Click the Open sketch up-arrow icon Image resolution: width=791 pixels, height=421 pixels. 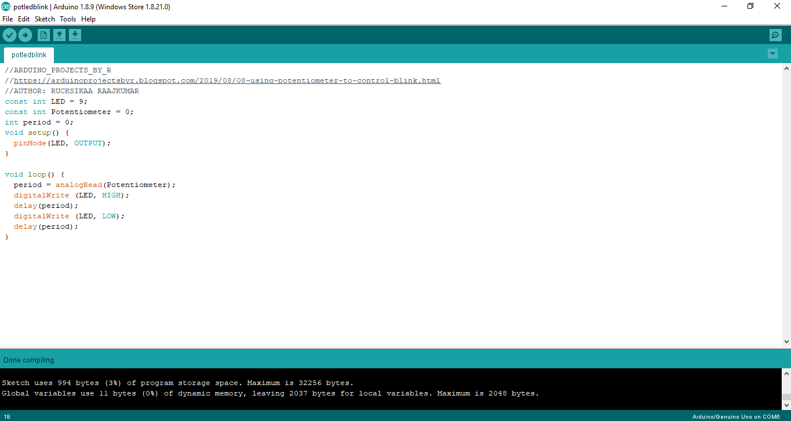[x=59, y=35]
